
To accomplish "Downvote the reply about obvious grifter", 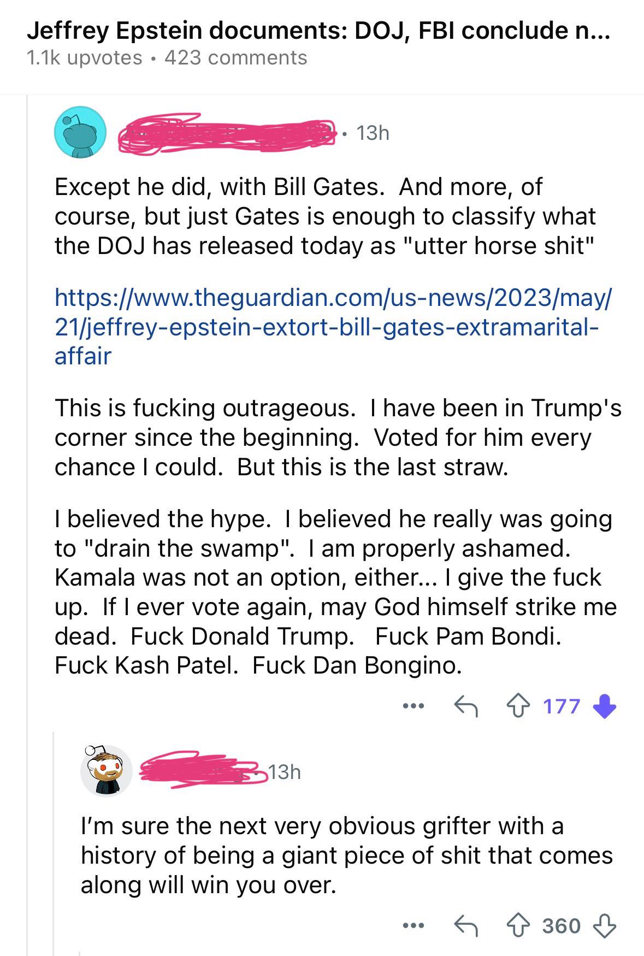I will coord(604,926).
